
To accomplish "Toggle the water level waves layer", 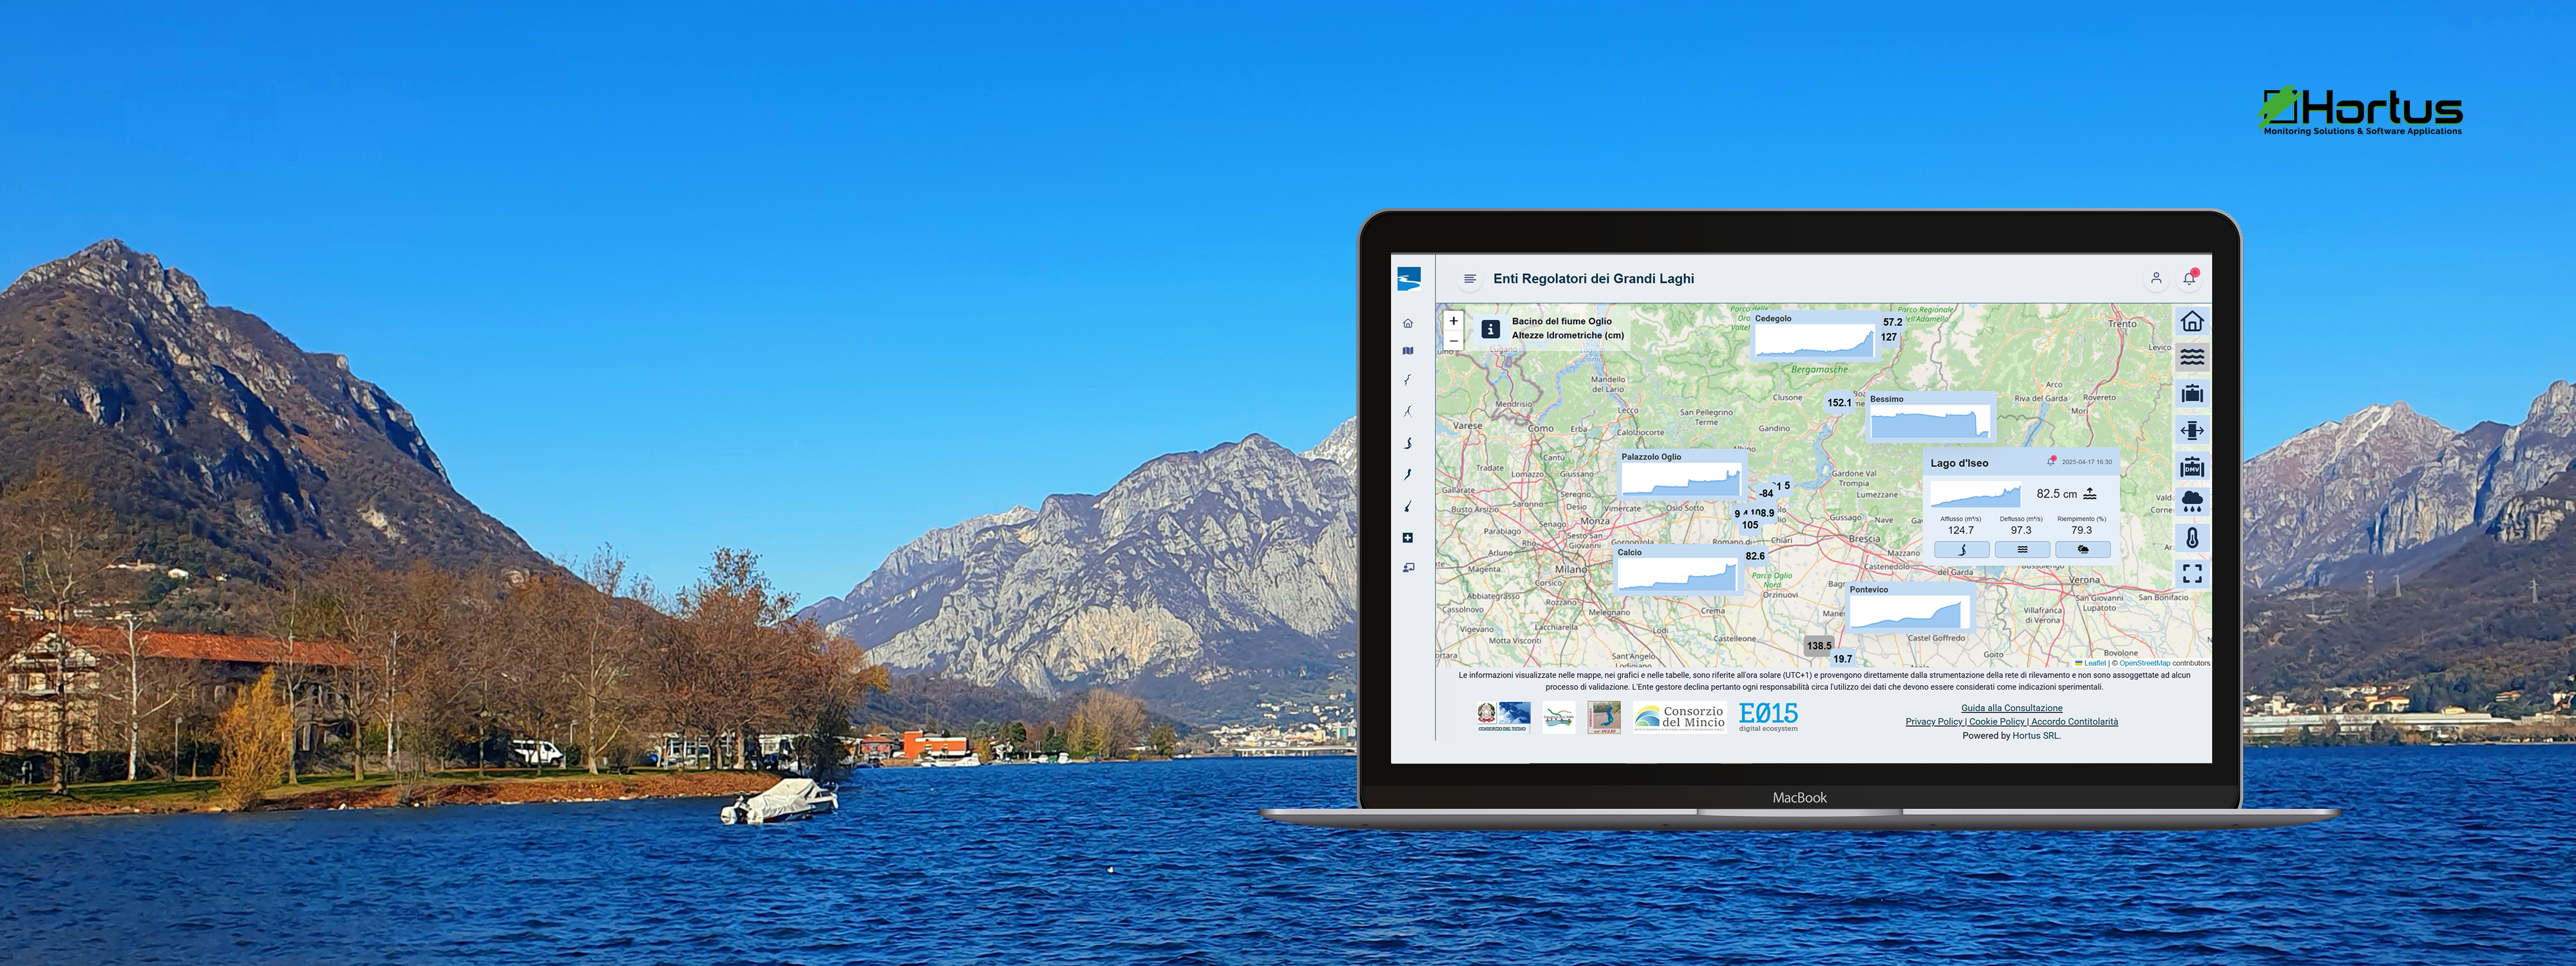I will [x=2192, y=357].
